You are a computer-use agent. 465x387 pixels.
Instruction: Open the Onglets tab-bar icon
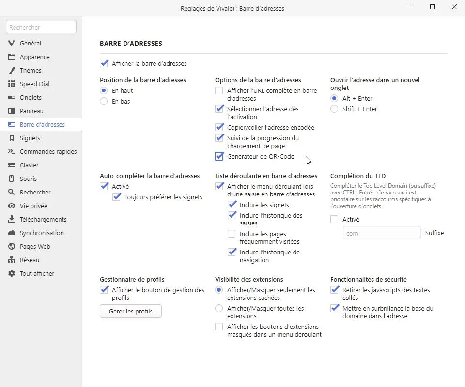click(x=12, y=97)
